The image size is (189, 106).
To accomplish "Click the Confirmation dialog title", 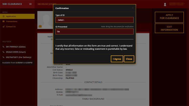I will 62,8.
